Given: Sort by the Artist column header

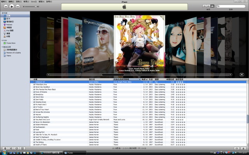Looking at the screenshot, I should click(100, 79).
